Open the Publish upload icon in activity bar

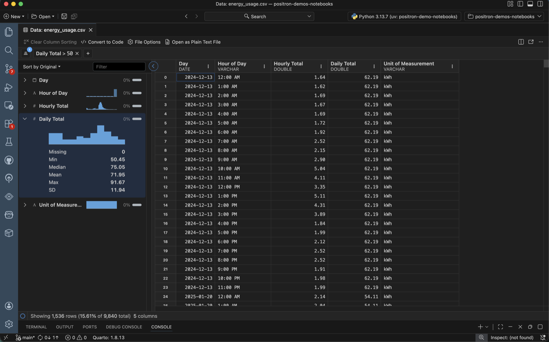click(9, 178)
